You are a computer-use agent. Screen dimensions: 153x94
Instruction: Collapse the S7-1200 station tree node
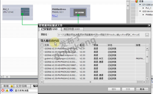(140, 5)
